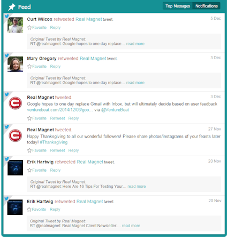
Task: Click the 5 Dec date stamp
Action: (x=216, y=19)
